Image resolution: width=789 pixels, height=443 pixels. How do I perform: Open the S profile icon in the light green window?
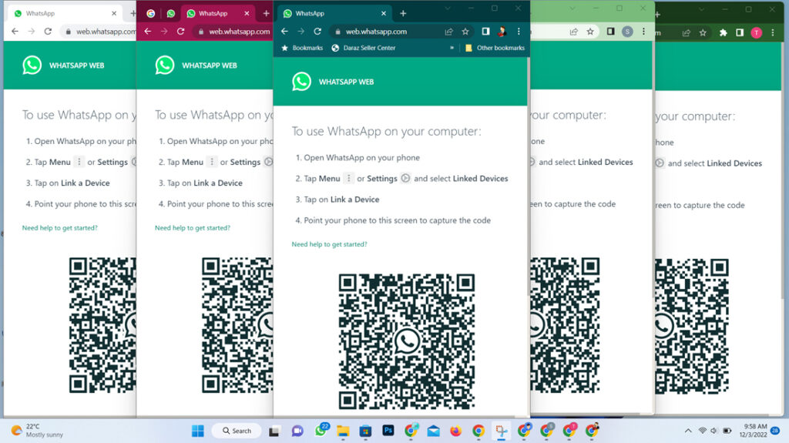coord(627,32)
